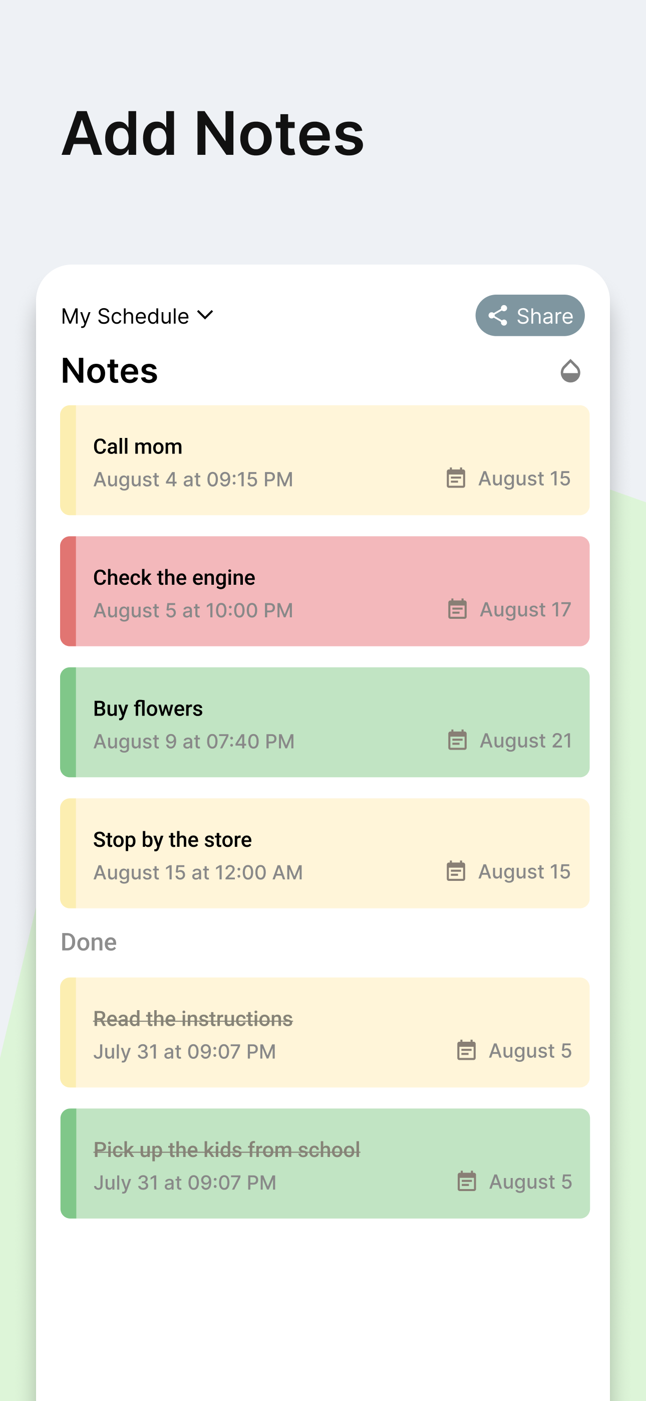Open the Check the engine note
646x1401 pixels.
(325, 591)
